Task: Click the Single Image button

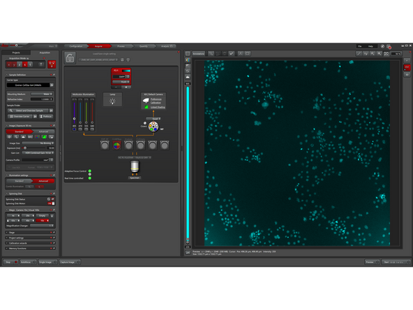Action: pos(47,262)
